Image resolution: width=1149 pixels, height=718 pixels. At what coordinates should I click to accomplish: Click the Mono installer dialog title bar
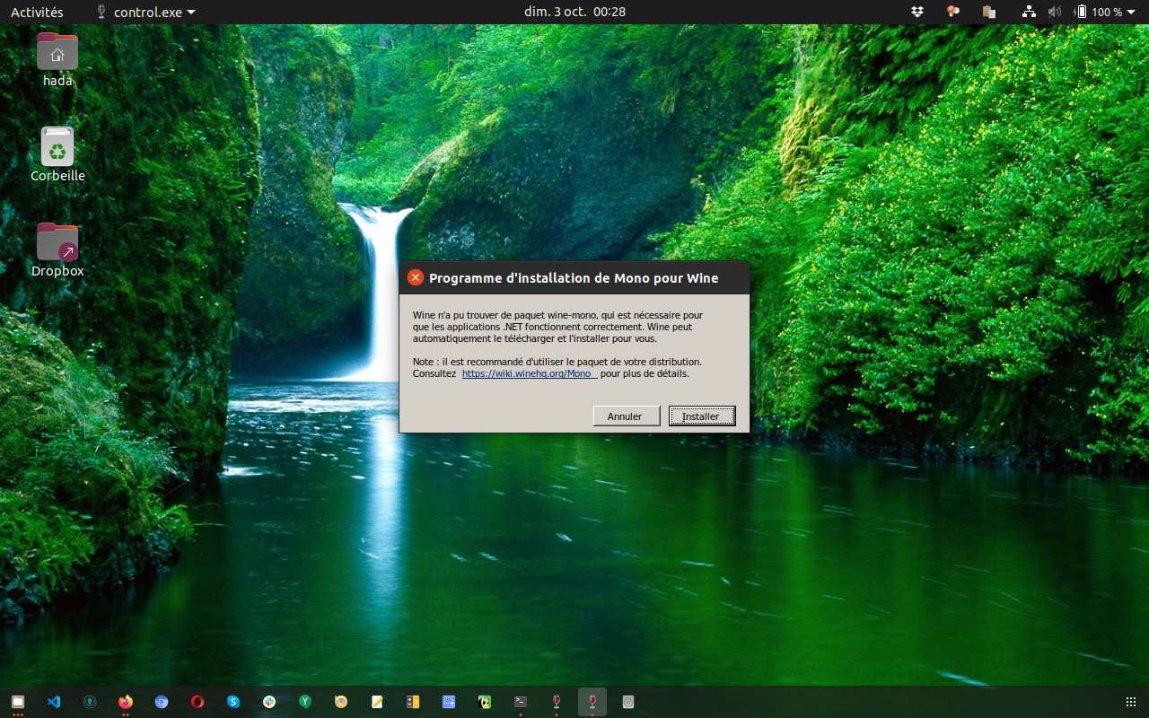pyautogui.click(x=574, y=277)
